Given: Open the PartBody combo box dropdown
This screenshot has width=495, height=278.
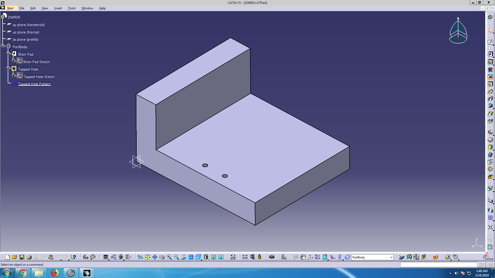Looking at the screenshot, I should (391, 257).
